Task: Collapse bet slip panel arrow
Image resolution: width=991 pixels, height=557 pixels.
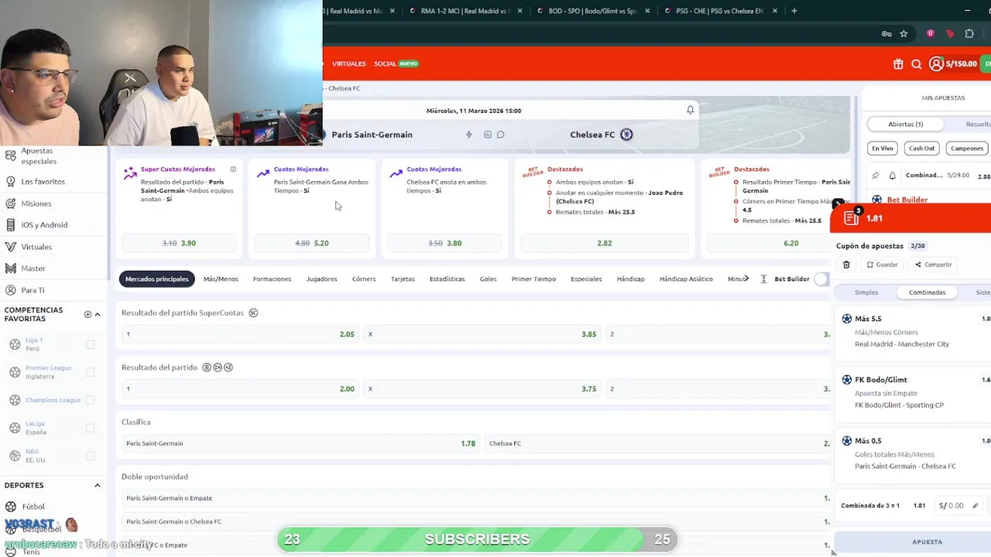Action: click(838, 204)
